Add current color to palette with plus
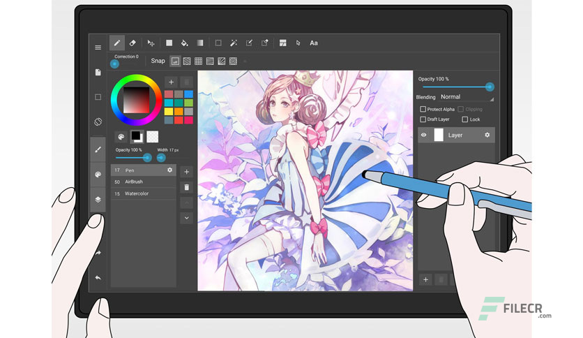Screen dimensions: 583x338 pos(171,82)
